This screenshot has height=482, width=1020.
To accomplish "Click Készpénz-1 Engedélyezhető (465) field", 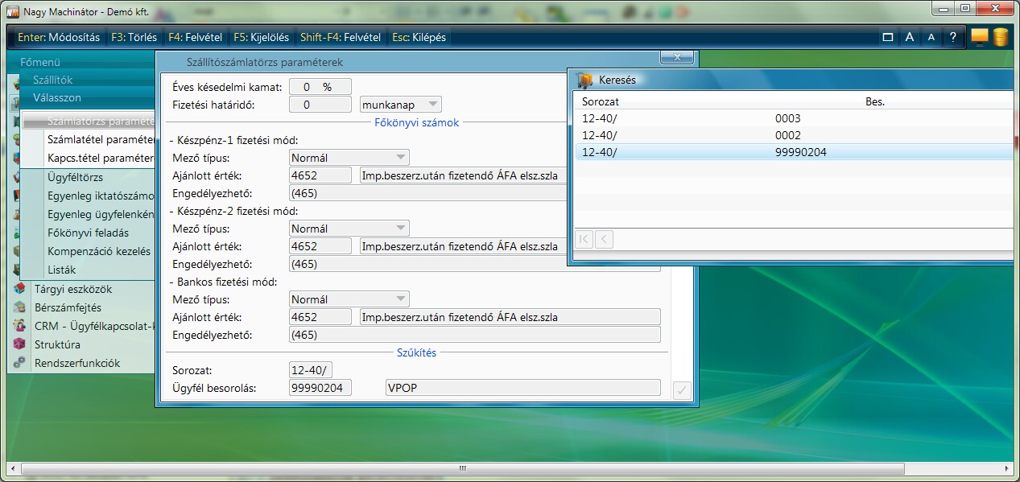I will coord(428,193).
